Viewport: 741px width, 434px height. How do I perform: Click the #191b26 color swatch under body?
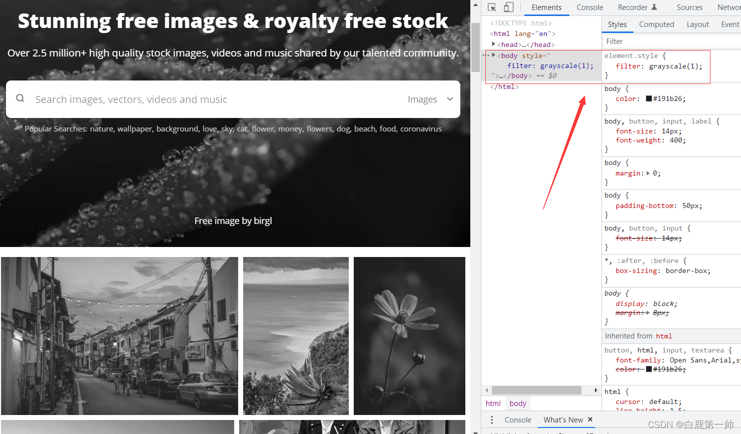click(x=648, y=98)
